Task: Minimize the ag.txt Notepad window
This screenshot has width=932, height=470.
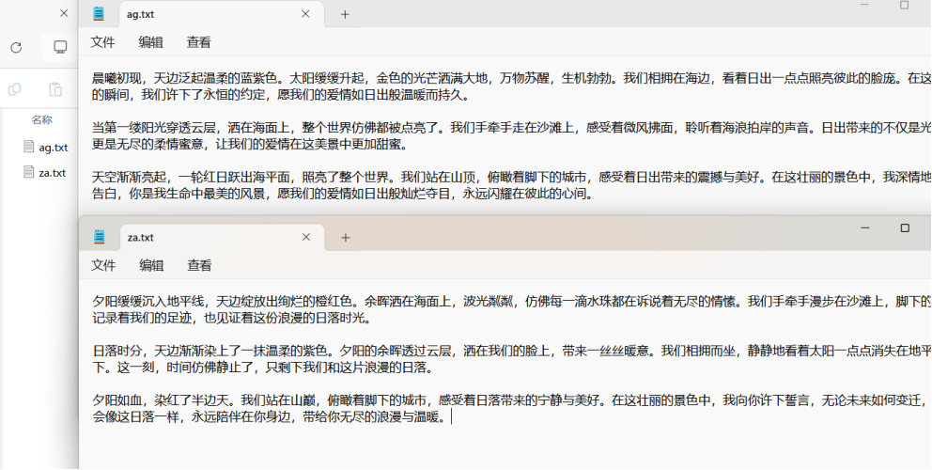Action: point(865,5)
